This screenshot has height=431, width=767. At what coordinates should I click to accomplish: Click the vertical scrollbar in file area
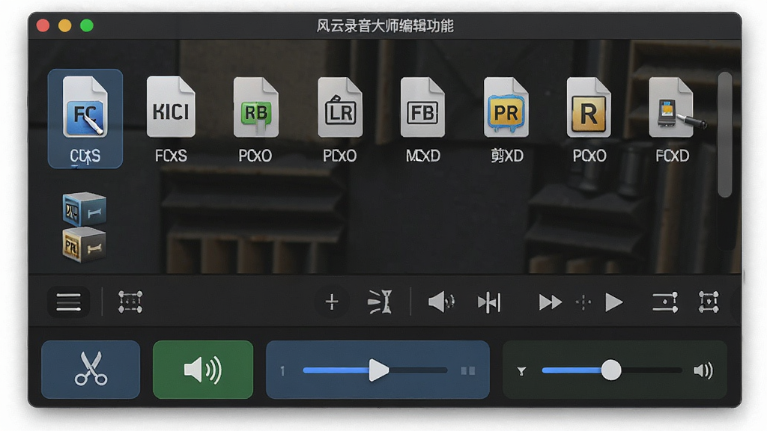tap(725, 135)
